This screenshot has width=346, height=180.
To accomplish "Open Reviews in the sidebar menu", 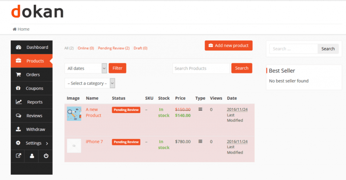I will [34, 116].
